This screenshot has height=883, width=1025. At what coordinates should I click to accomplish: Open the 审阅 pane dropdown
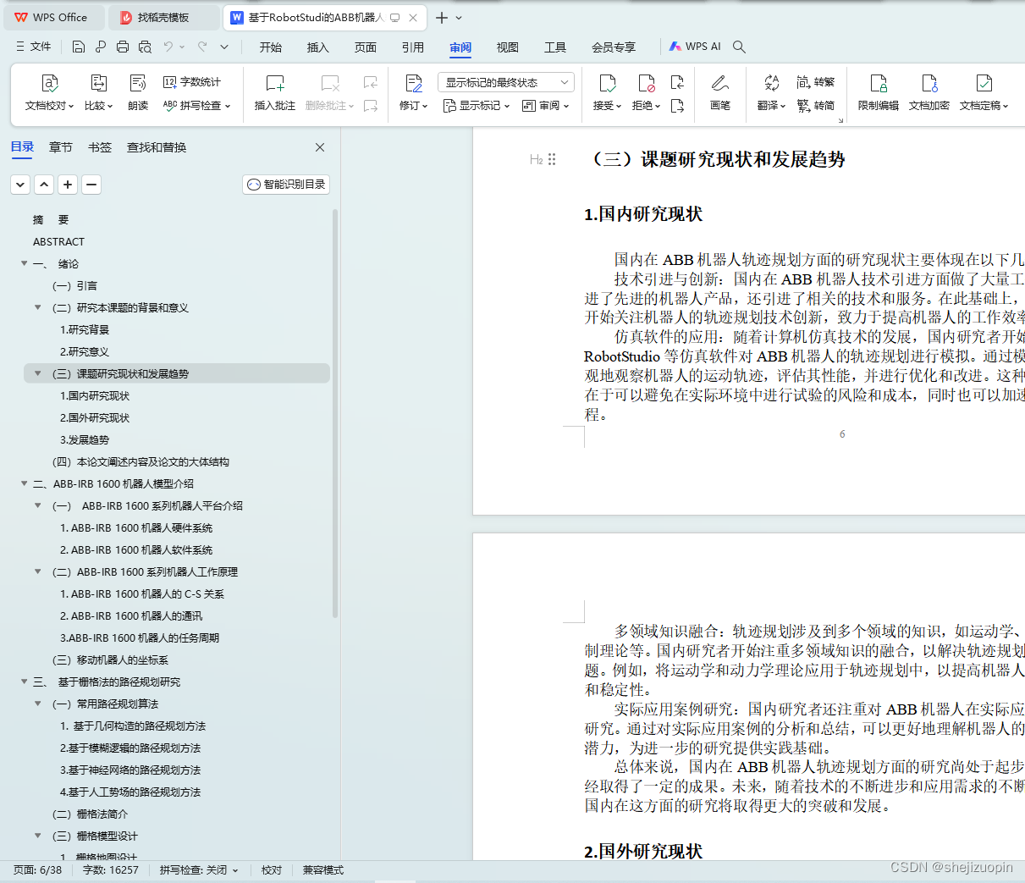click(545, 106)
